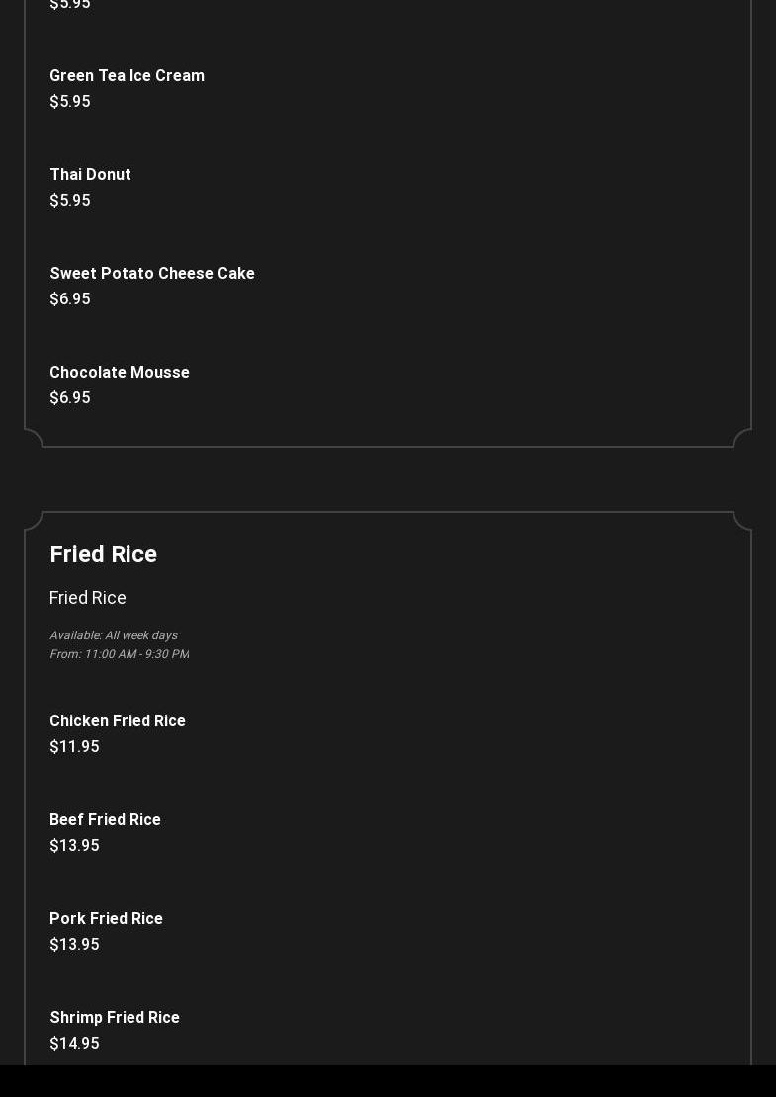Open Shrimp Fried Rice item
The image size is (776, 1097).
pyautogui.click(x=115, y=1017)
